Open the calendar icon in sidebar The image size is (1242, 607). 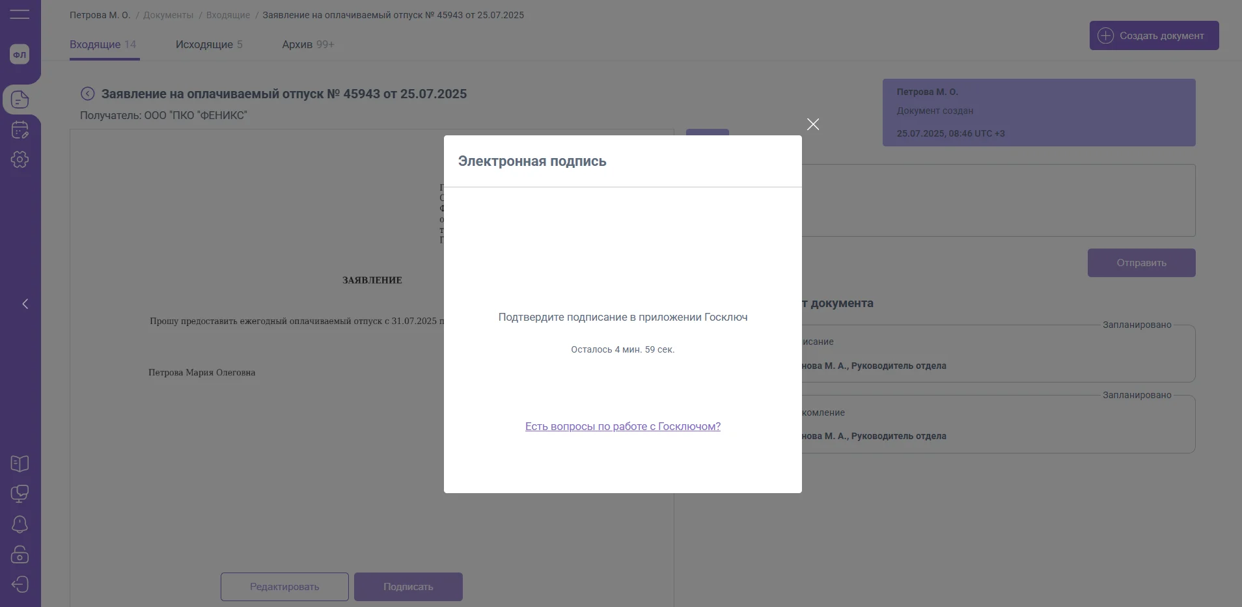(x=20, y=130)
